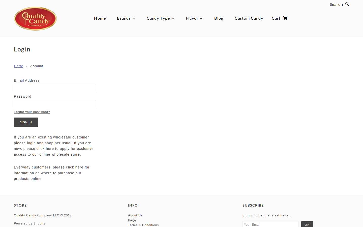Click the SUBSCRIBE footer heading
The height and width of the screenshot is (227, 363).
(x=253, y=205)
